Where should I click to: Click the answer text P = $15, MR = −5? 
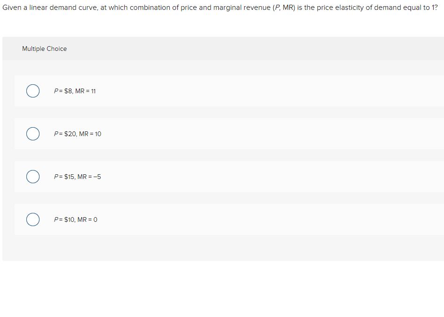(78, 177)
